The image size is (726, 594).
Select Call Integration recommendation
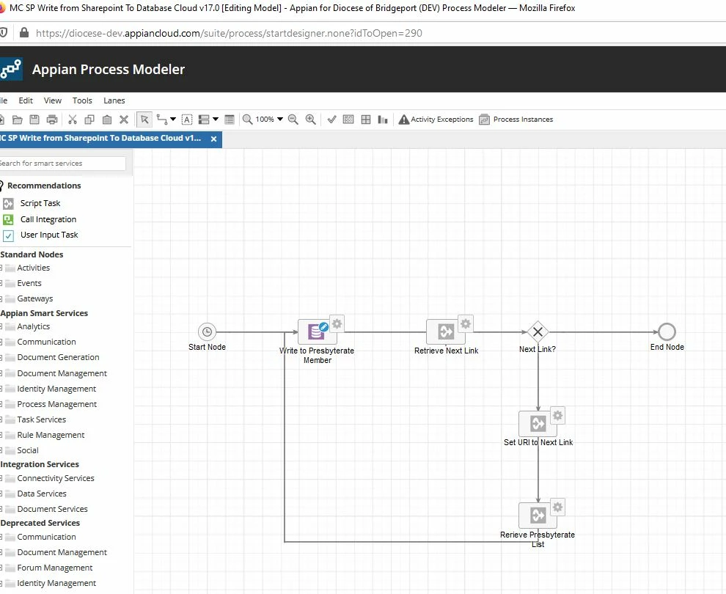tap(48, 219)
